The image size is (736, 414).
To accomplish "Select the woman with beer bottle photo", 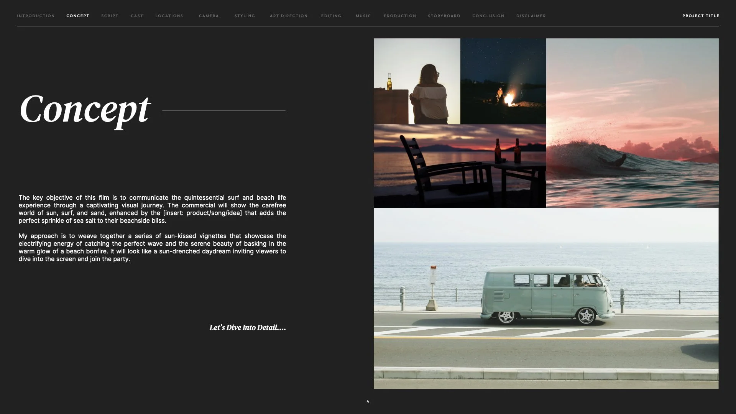I will 417,81.
